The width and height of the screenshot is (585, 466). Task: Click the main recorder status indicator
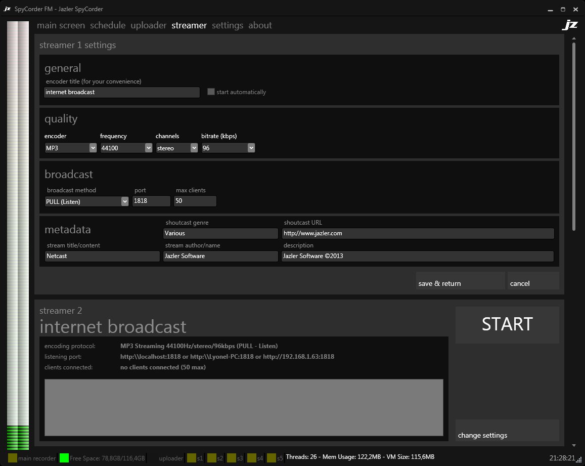[13, 458]
